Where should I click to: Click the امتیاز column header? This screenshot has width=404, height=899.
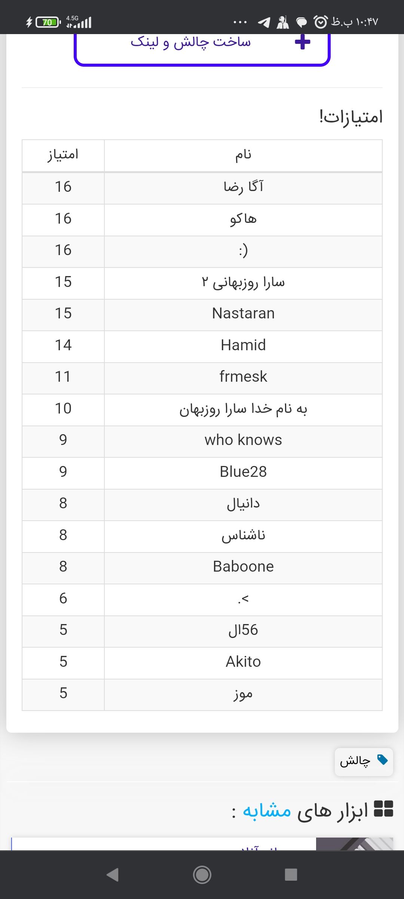[x=63, y=155]
